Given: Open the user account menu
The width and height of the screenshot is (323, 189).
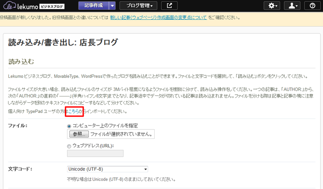Looking at the screenshot, I should point(292,6).
